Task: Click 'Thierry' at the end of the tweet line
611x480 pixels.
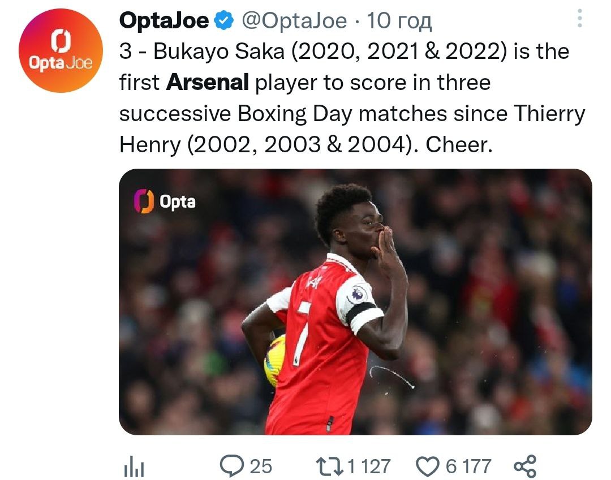Action: pyautogui.click(x=549, y=114)
